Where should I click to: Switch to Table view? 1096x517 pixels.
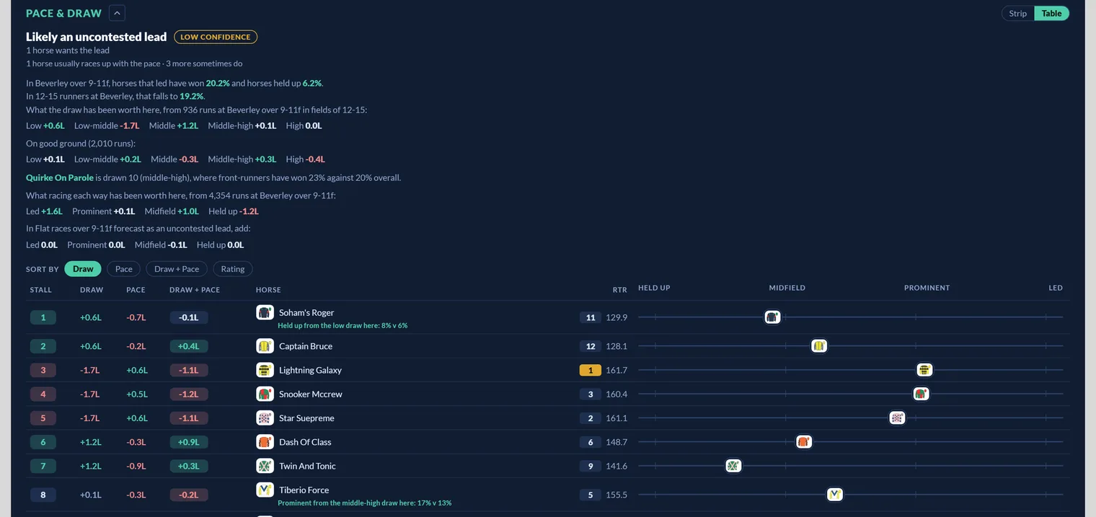[1051, 13]
